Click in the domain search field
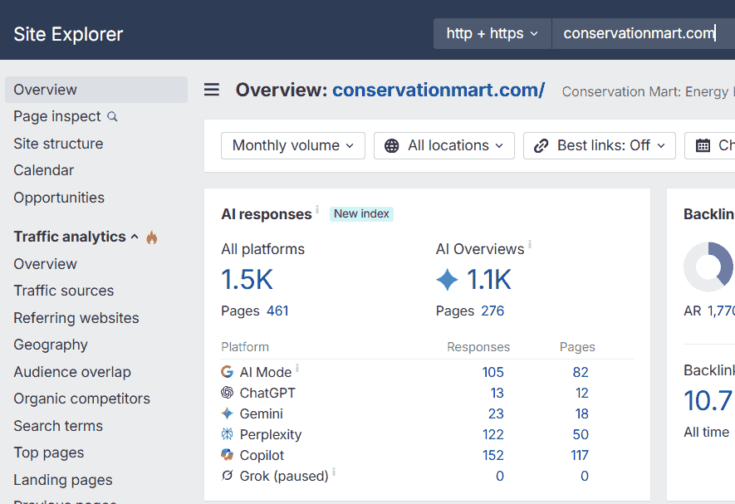This screenshot has width=735, height=504. point(644,34)
